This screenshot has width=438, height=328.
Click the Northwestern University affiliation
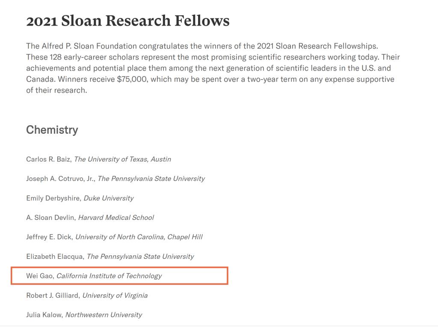(104, 315)
